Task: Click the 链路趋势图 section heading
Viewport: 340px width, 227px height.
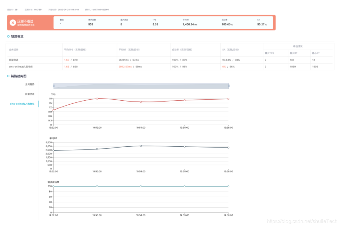Action: click(x=19, y=76)
